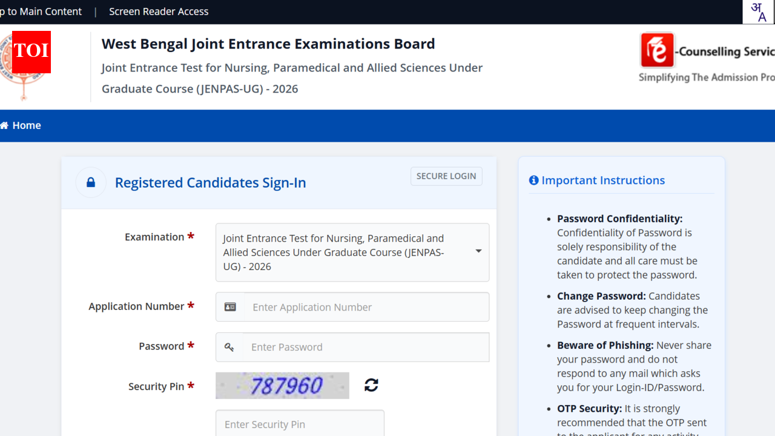Image resolution: width=775 pixels, height=436 pixels.
Task: Click the Important Instructions heading
Action: tap(603, 180)
